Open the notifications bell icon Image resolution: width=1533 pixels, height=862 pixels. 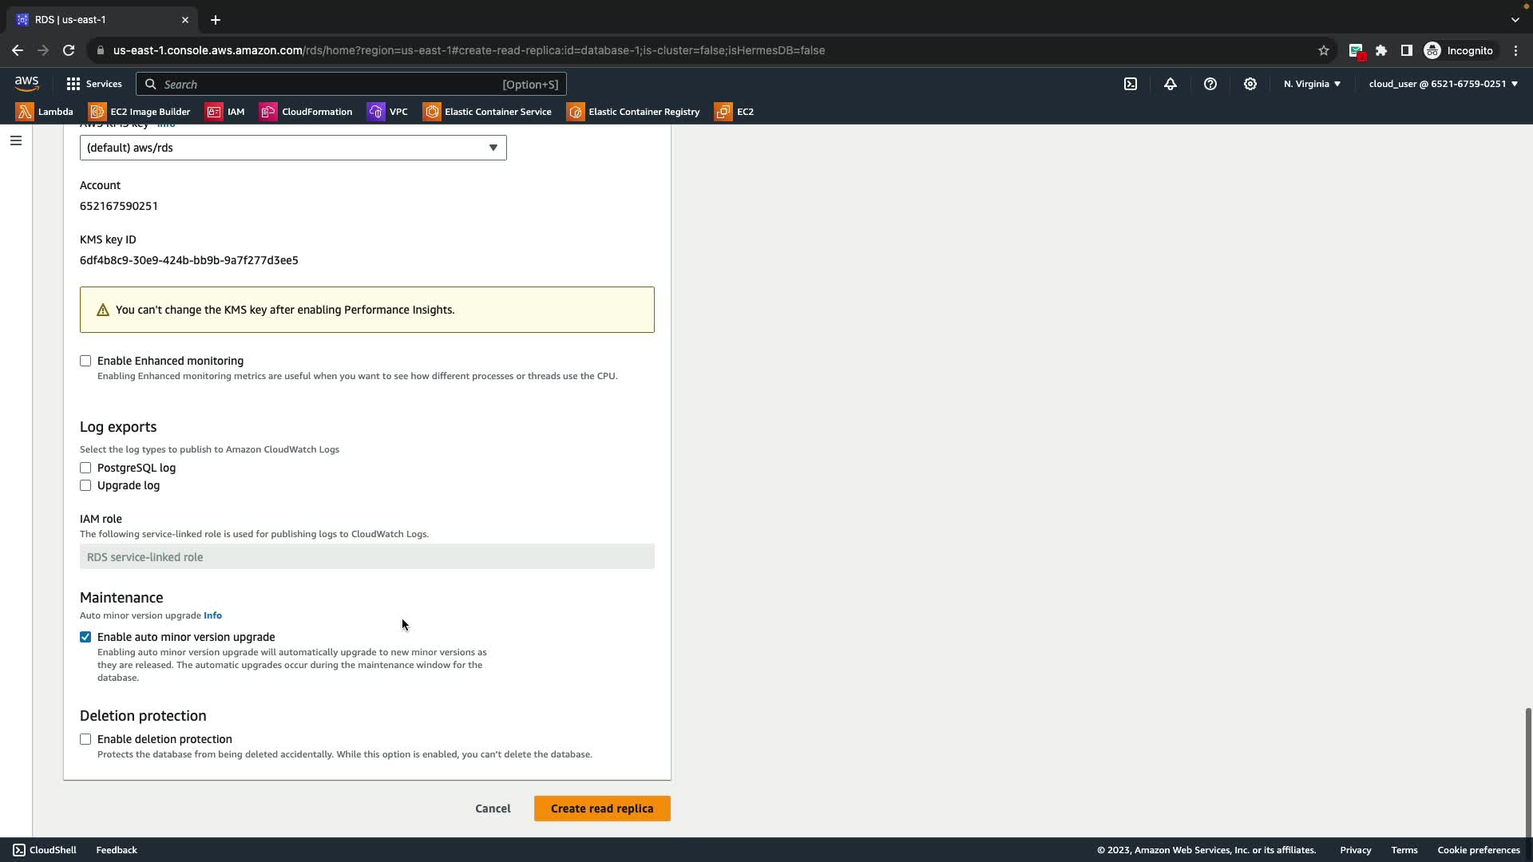coord(1171,84)
